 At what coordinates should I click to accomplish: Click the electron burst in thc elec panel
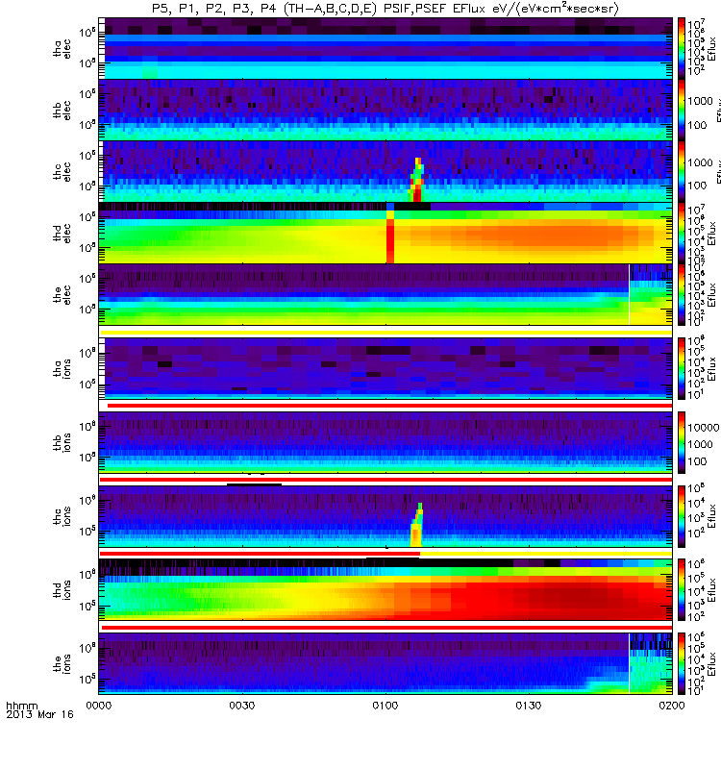click(x=417, y=180)
